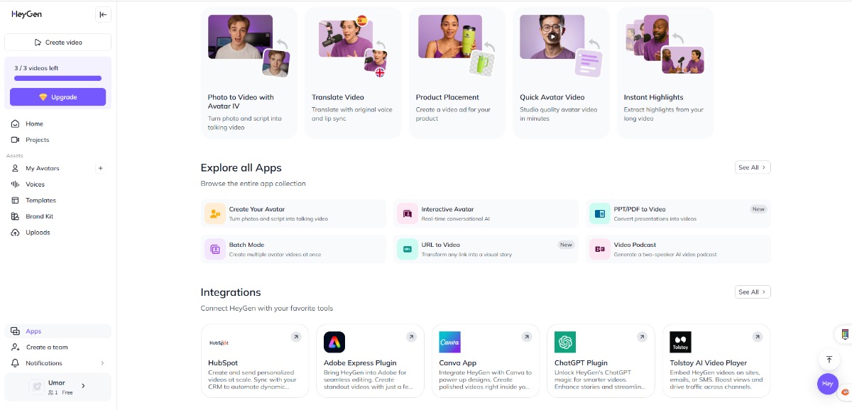
Task: Click the scroll-to-top arrow button
Action: [x=829, y=360]
